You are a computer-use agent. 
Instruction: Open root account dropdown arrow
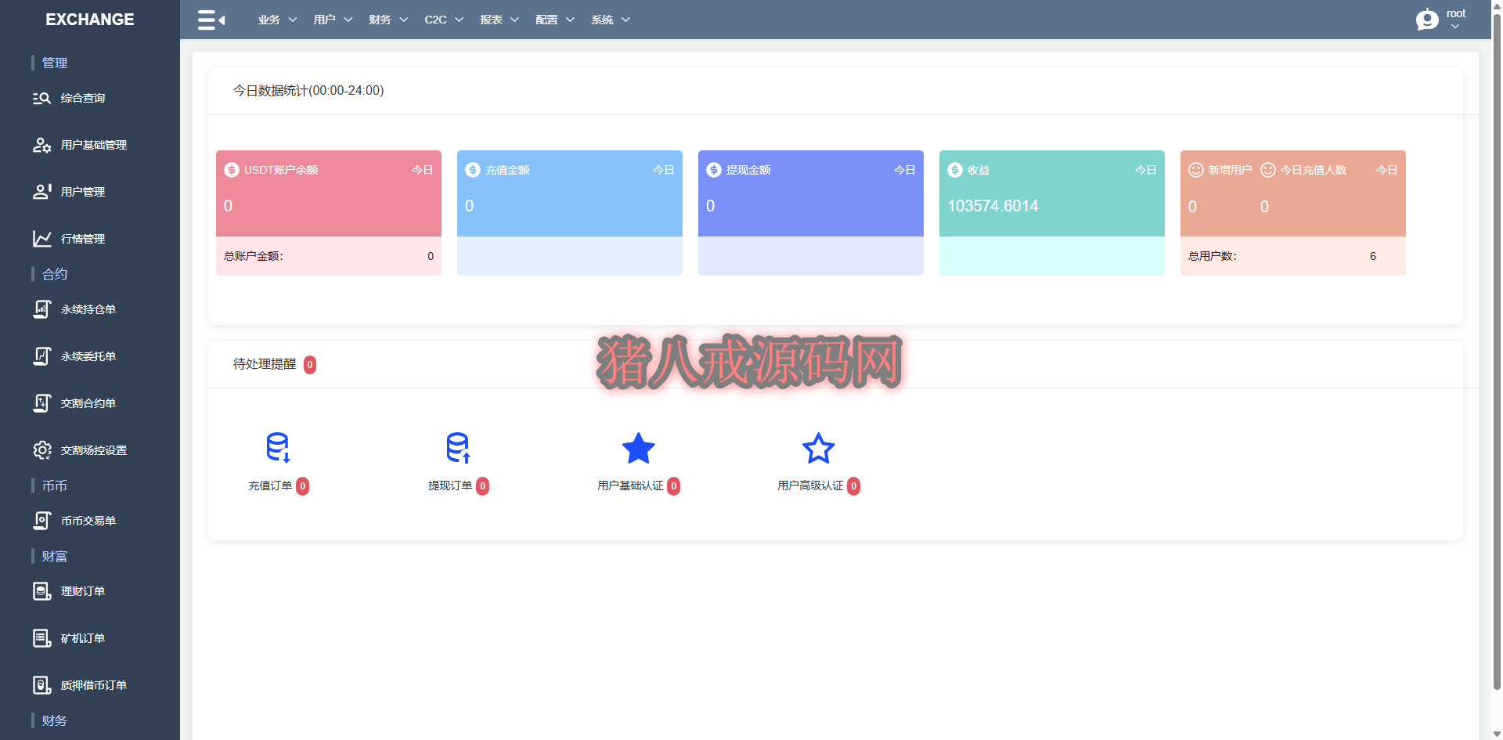(x=1455, y=27)
